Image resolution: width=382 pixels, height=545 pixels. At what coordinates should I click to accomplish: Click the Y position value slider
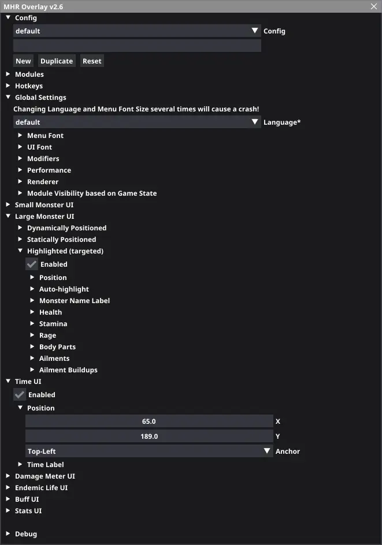pyautogui.click(x=149, y=436)
